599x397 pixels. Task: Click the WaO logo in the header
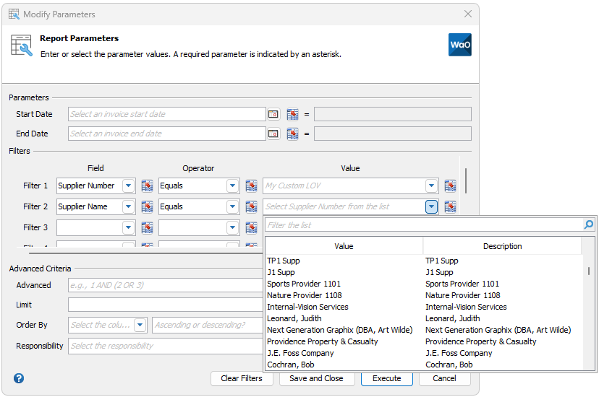click(x=460, y=45)
